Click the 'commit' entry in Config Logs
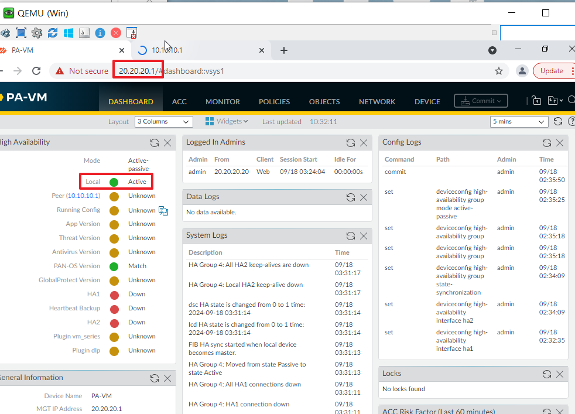 (395, 172)
